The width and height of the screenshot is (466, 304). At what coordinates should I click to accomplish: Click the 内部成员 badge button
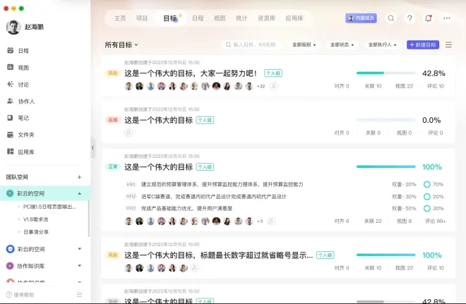click(x=361, y=18)
